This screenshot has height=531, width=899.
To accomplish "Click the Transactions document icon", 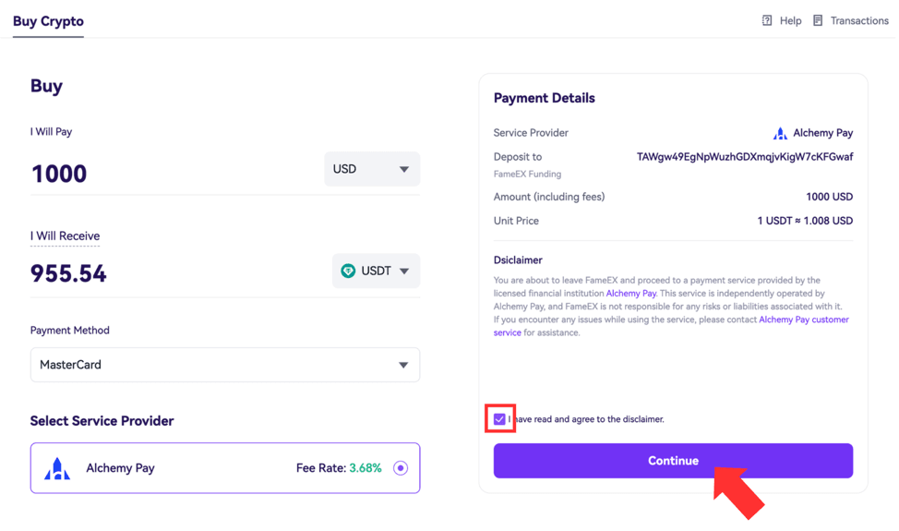I will tap(818, 20).
